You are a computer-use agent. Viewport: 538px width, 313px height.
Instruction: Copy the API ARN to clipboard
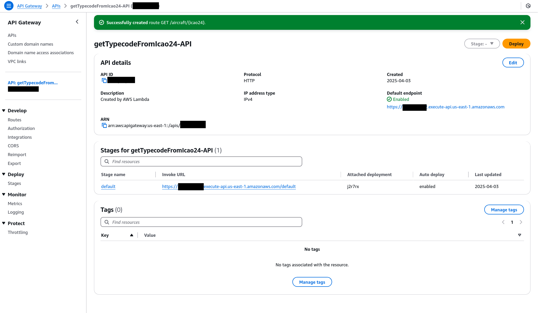[x=104, y=125]
